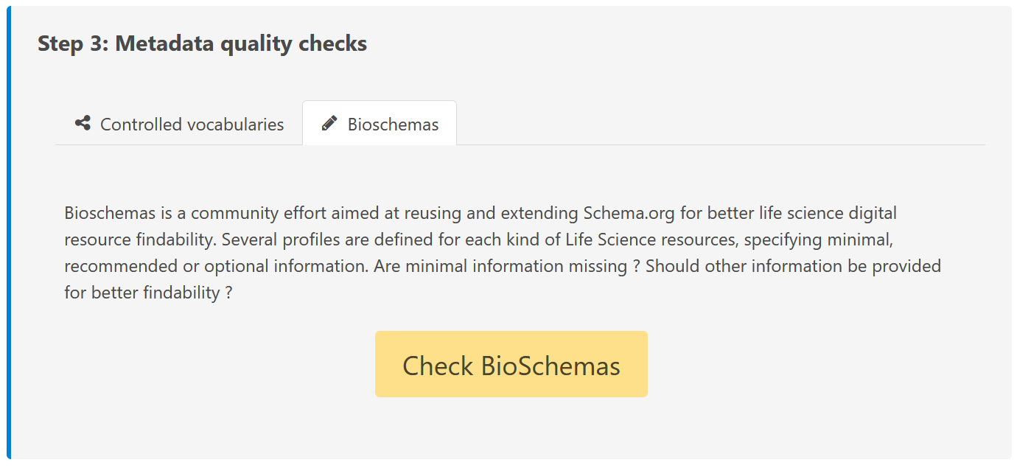Select the network-nodes icon beside Controlled vocabularies
This screenshot has height=468, width=1017.
tap(81, 123)
